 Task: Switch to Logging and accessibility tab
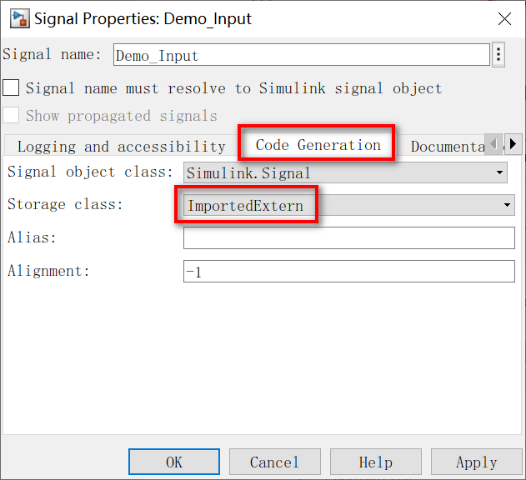pos(121,147)
